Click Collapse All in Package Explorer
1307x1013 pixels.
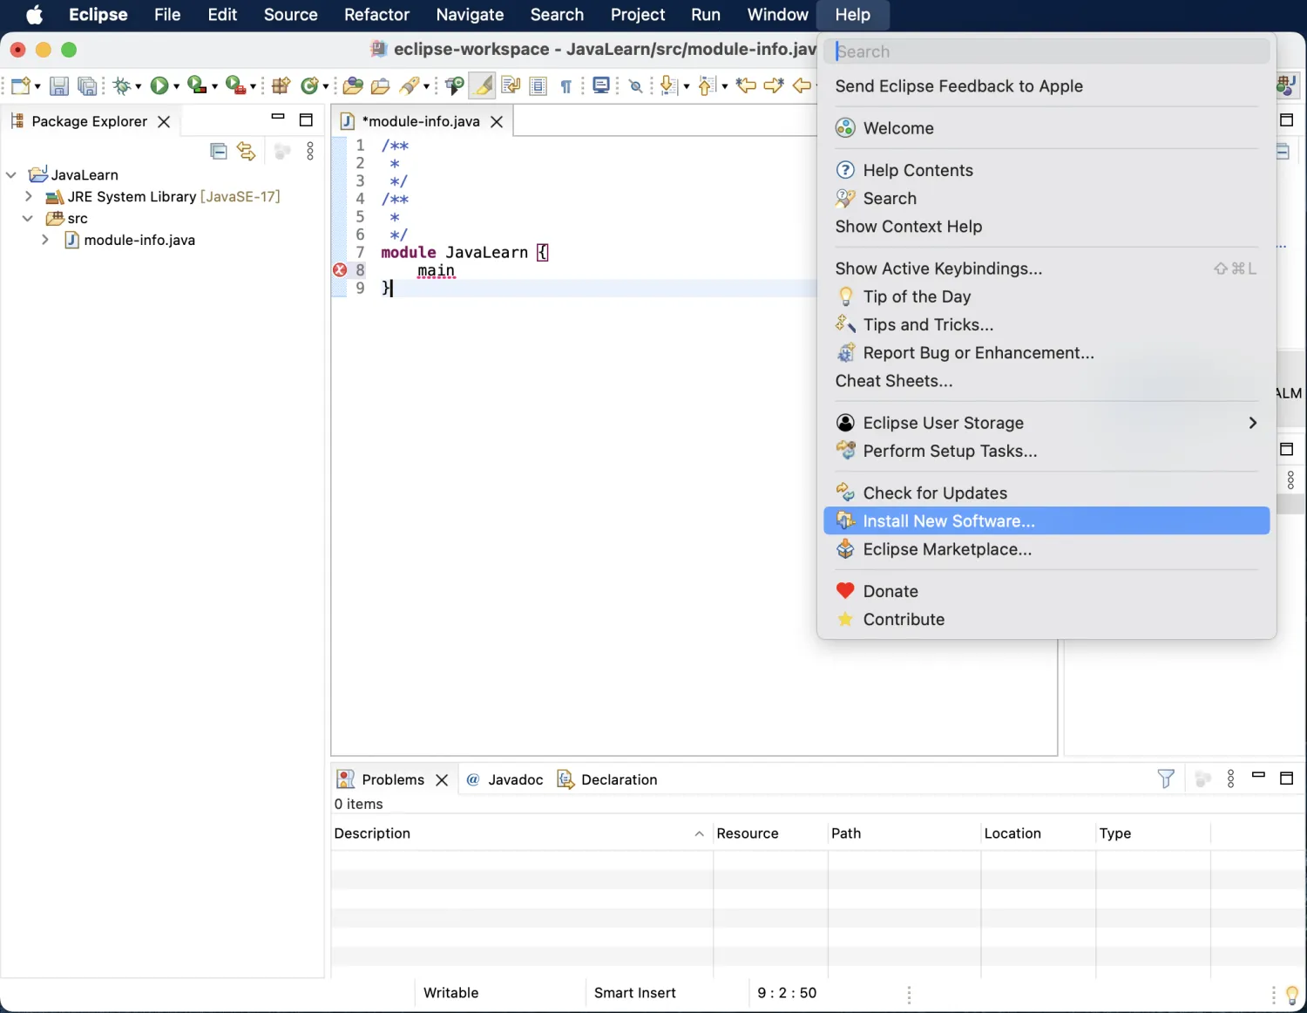tap(219, 152)
